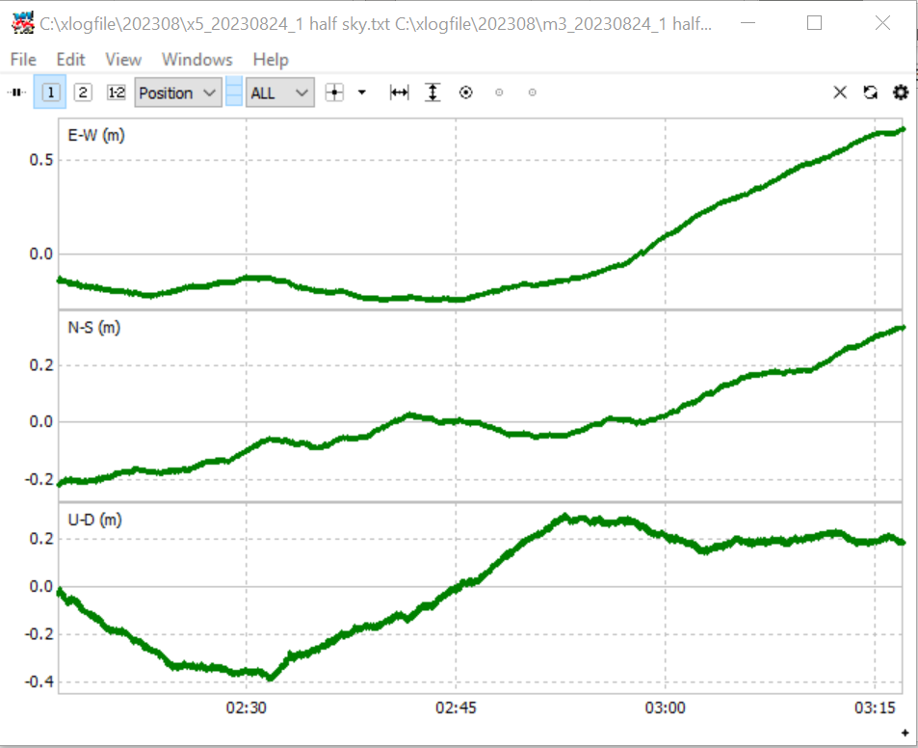This screenshot has width=918, height=748.
Task: Click the 02:30 time axis label
Action: pos(247,708)
